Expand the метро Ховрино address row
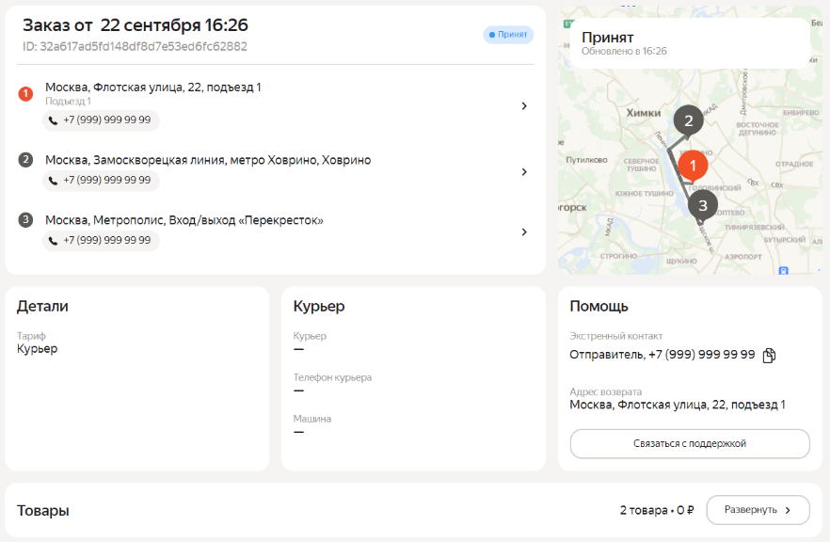Viewport: 830px width, 542px height. tap(524, 171)
